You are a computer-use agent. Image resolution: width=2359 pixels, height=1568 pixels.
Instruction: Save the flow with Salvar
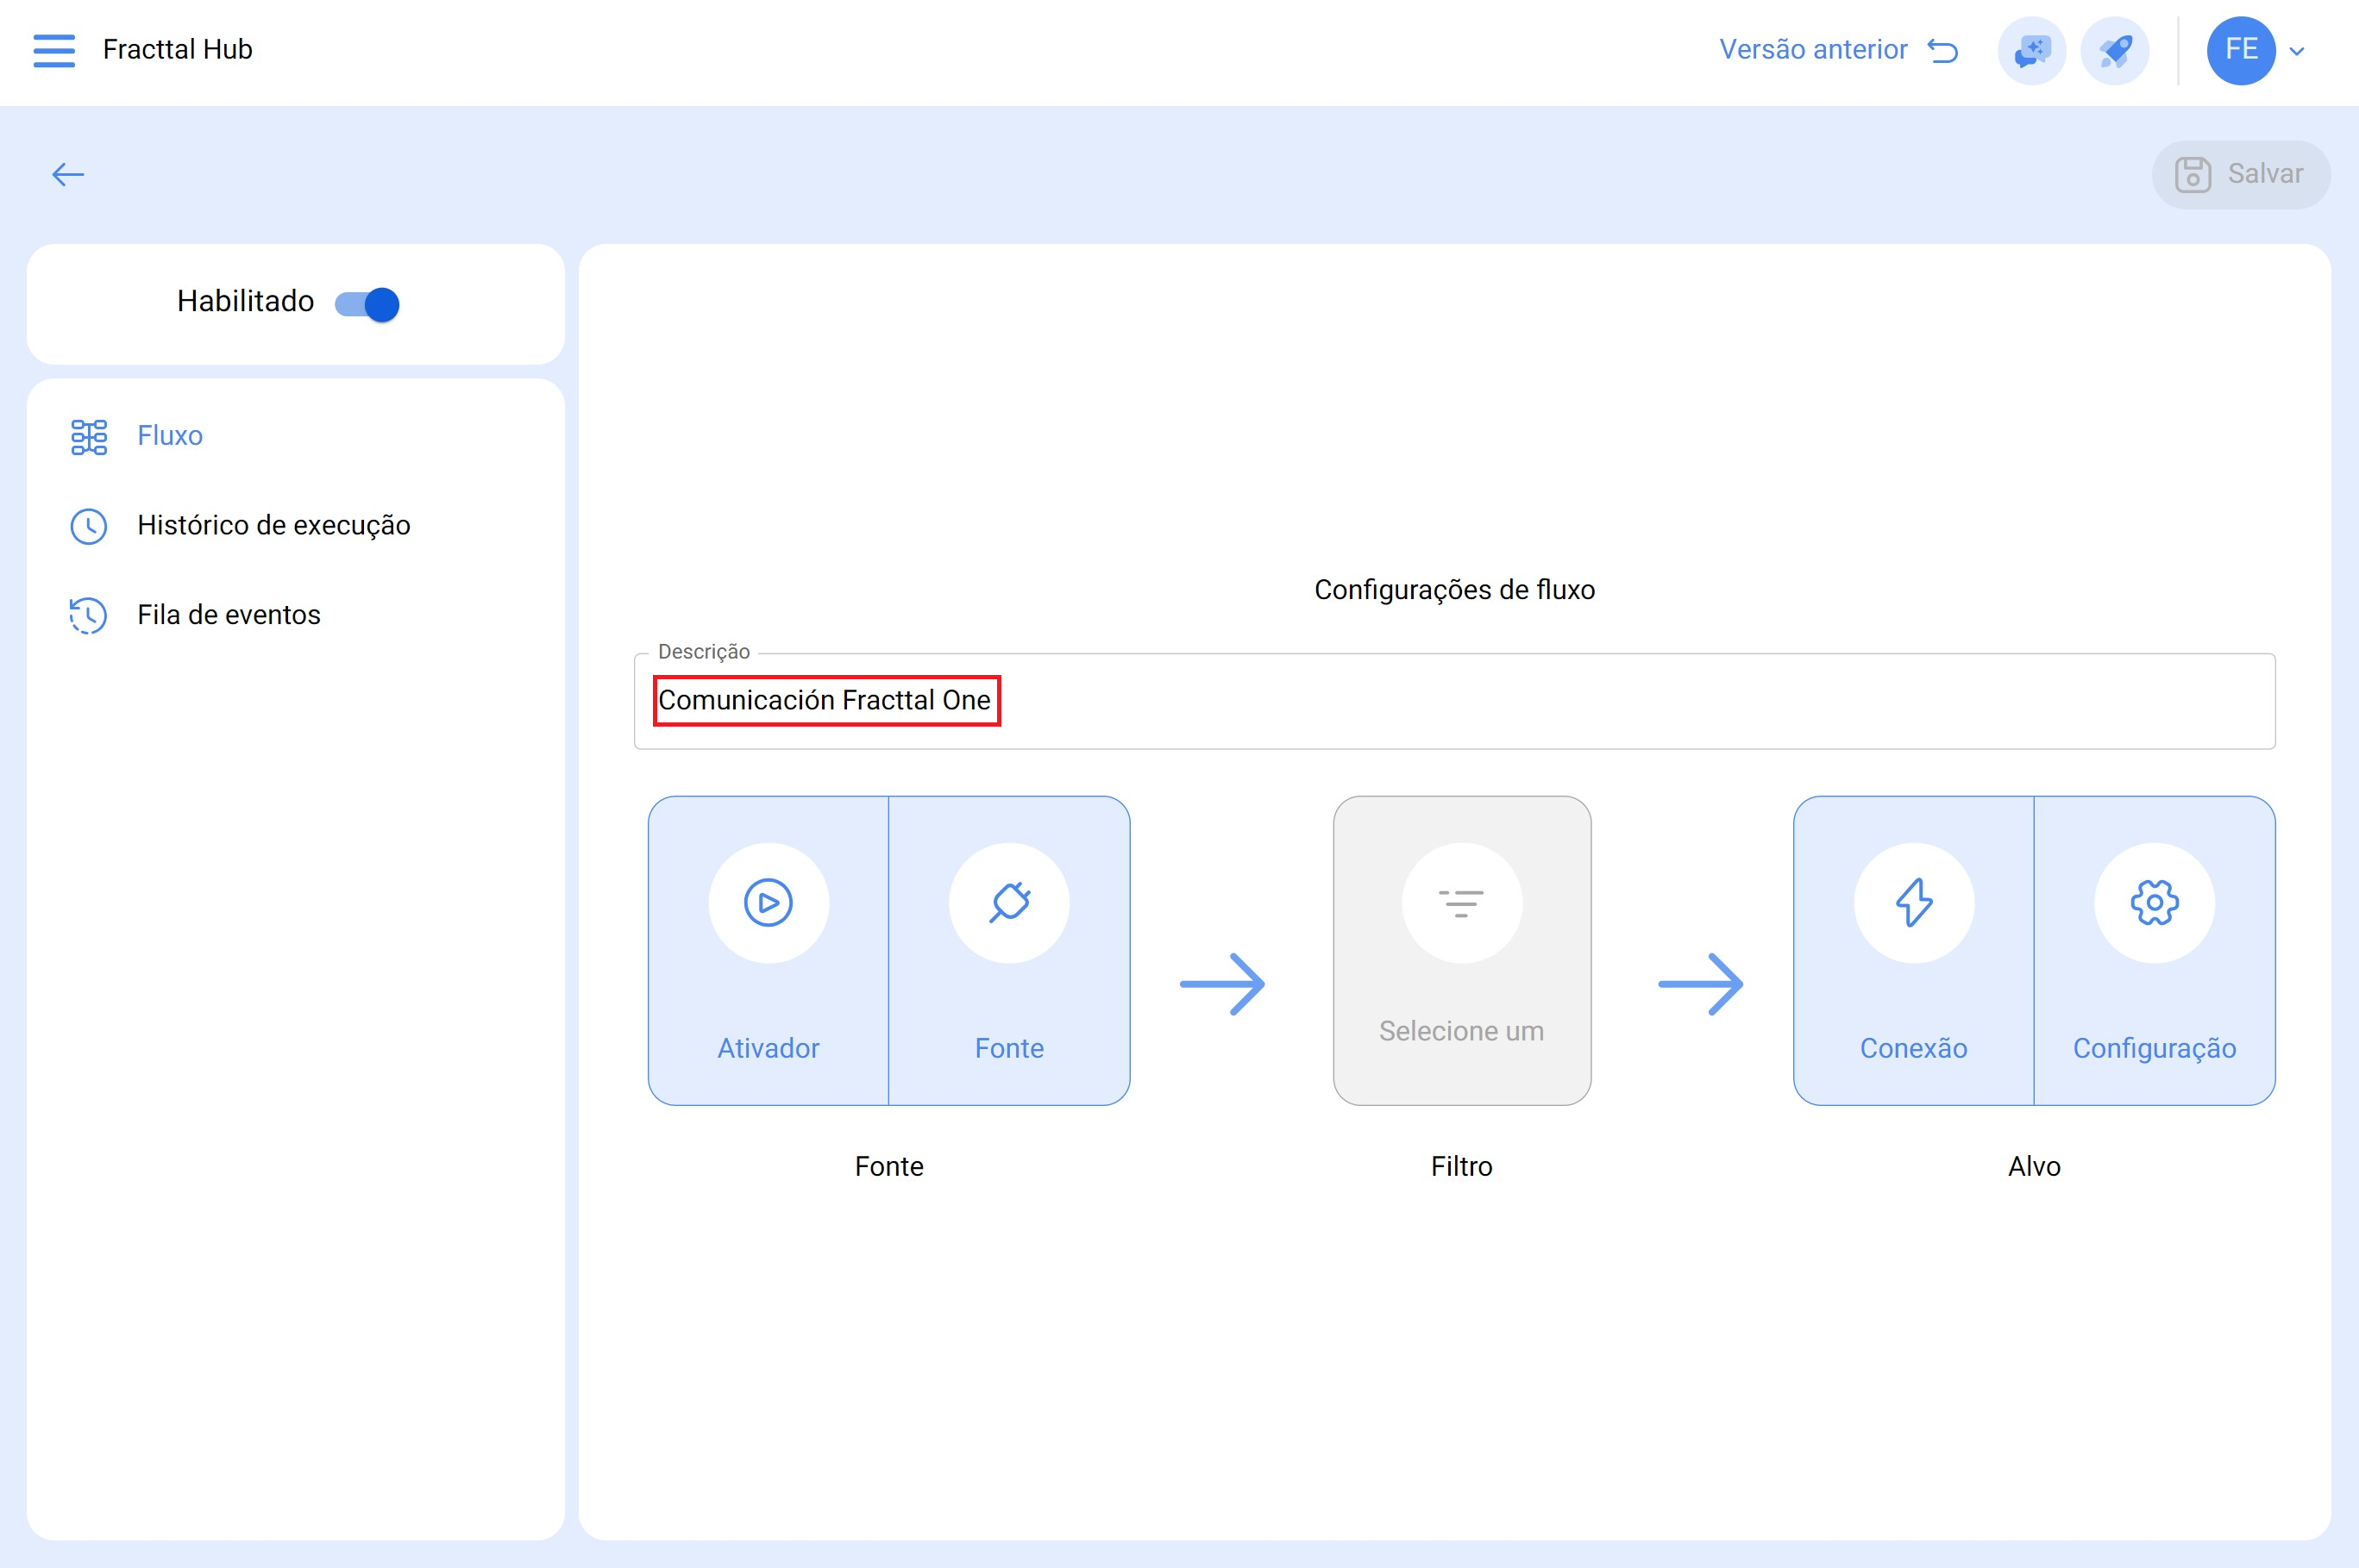[2241, 175]
